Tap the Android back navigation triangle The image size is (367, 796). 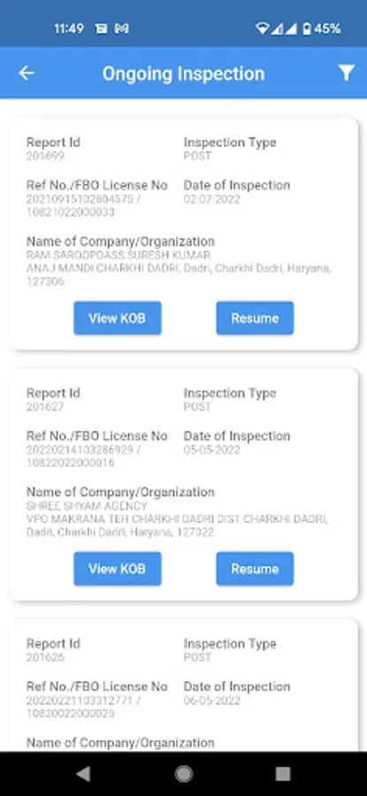tap(83, 774)
